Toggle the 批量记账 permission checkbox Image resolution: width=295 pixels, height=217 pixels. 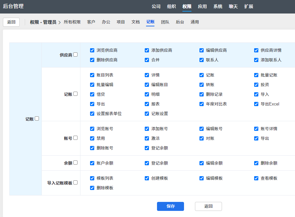click(x=256, y=75)
